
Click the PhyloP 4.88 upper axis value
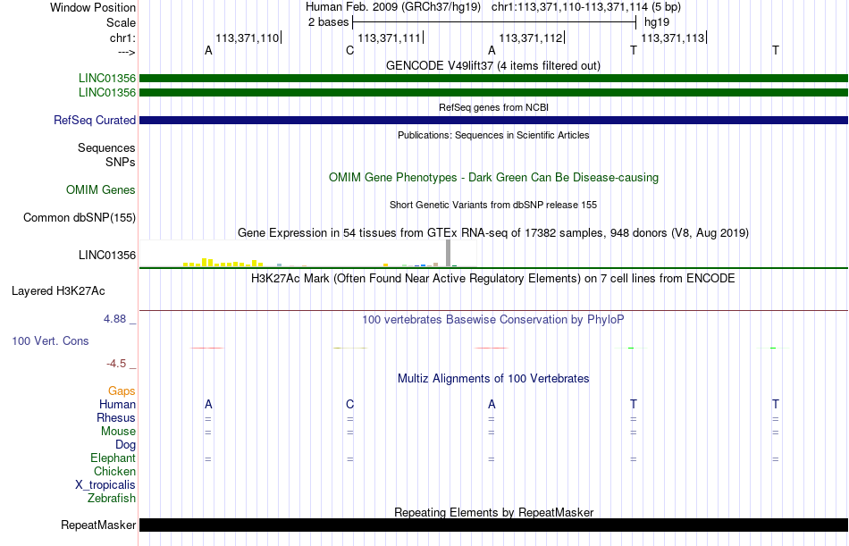114,319
